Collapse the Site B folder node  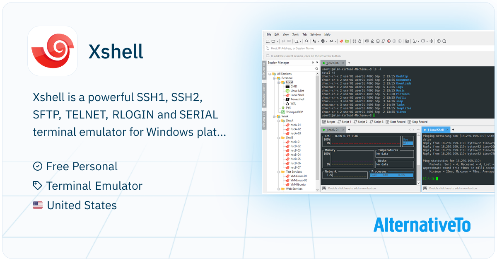278,138
